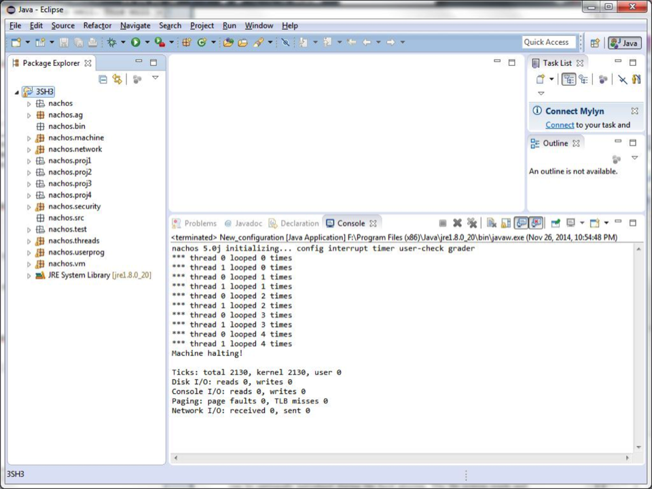The image size is (652, 489).
Task: Remove all terminated launches in Console
Action: tap(472, 223)
